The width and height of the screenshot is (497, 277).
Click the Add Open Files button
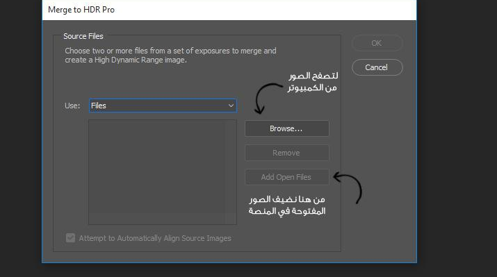click(287, 177)
